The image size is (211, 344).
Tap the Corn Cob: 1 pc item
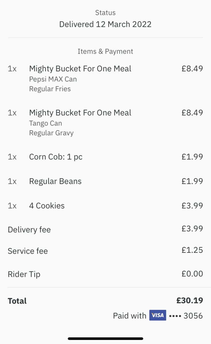56,157
